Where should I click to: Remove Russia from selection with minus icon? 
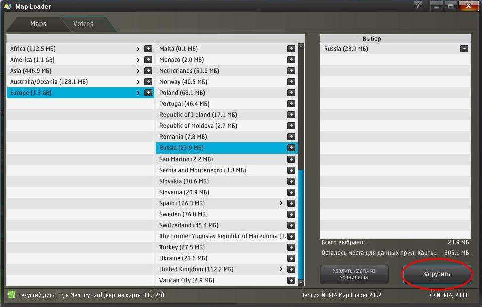[464, 49]
